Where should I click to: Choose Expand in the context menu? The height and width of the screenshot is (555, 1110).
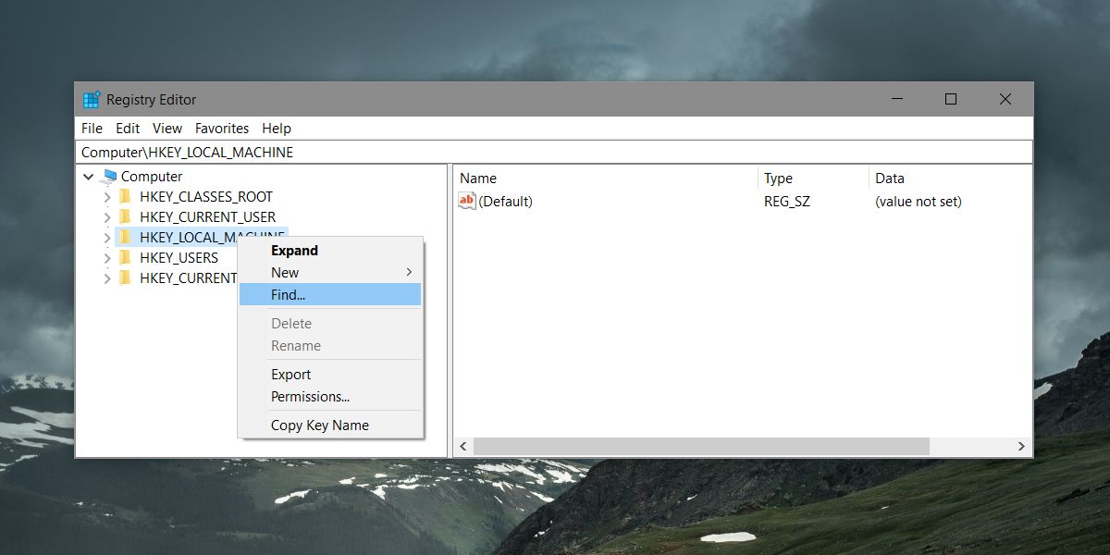(330, 251)
